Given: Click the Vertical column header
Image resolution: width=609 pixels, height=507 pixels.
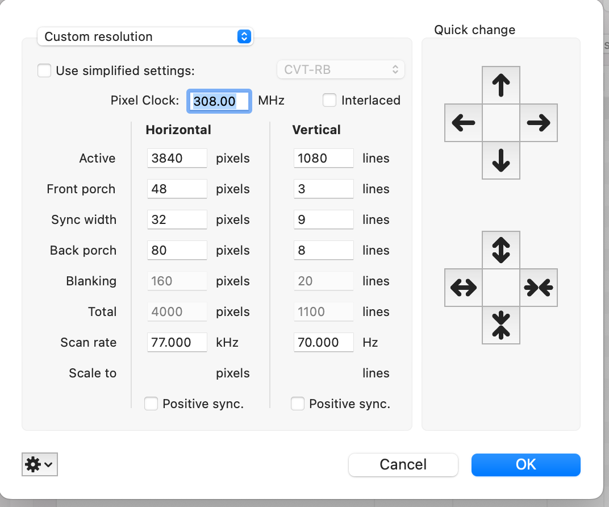Looking at the screenshot, I should click(316, 130).
